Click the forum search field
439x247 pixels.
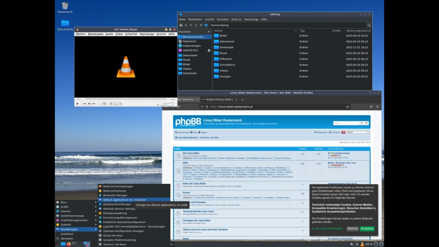point(346,123)
